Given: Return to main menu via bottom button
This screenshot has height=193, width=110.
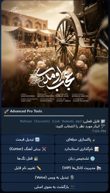Looking at the screenshot, I should click(55, 187).
